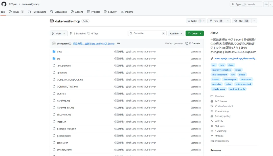Viewport: 273px width, 156px height.
Task: Switch to the Discussions tab
Action: (x=58, y=12)
